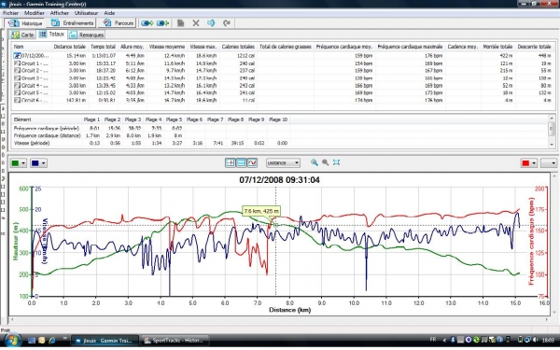The image size is (560, 350).
Task: Click the Calories totales column header
Action: tap(238, 47)
